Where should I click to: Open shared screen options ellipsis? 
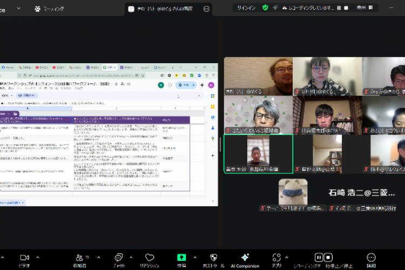[206, 9]
